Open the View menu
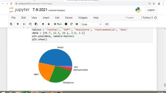This screenshot has width=166, height=93. click(x=34, y=18)
